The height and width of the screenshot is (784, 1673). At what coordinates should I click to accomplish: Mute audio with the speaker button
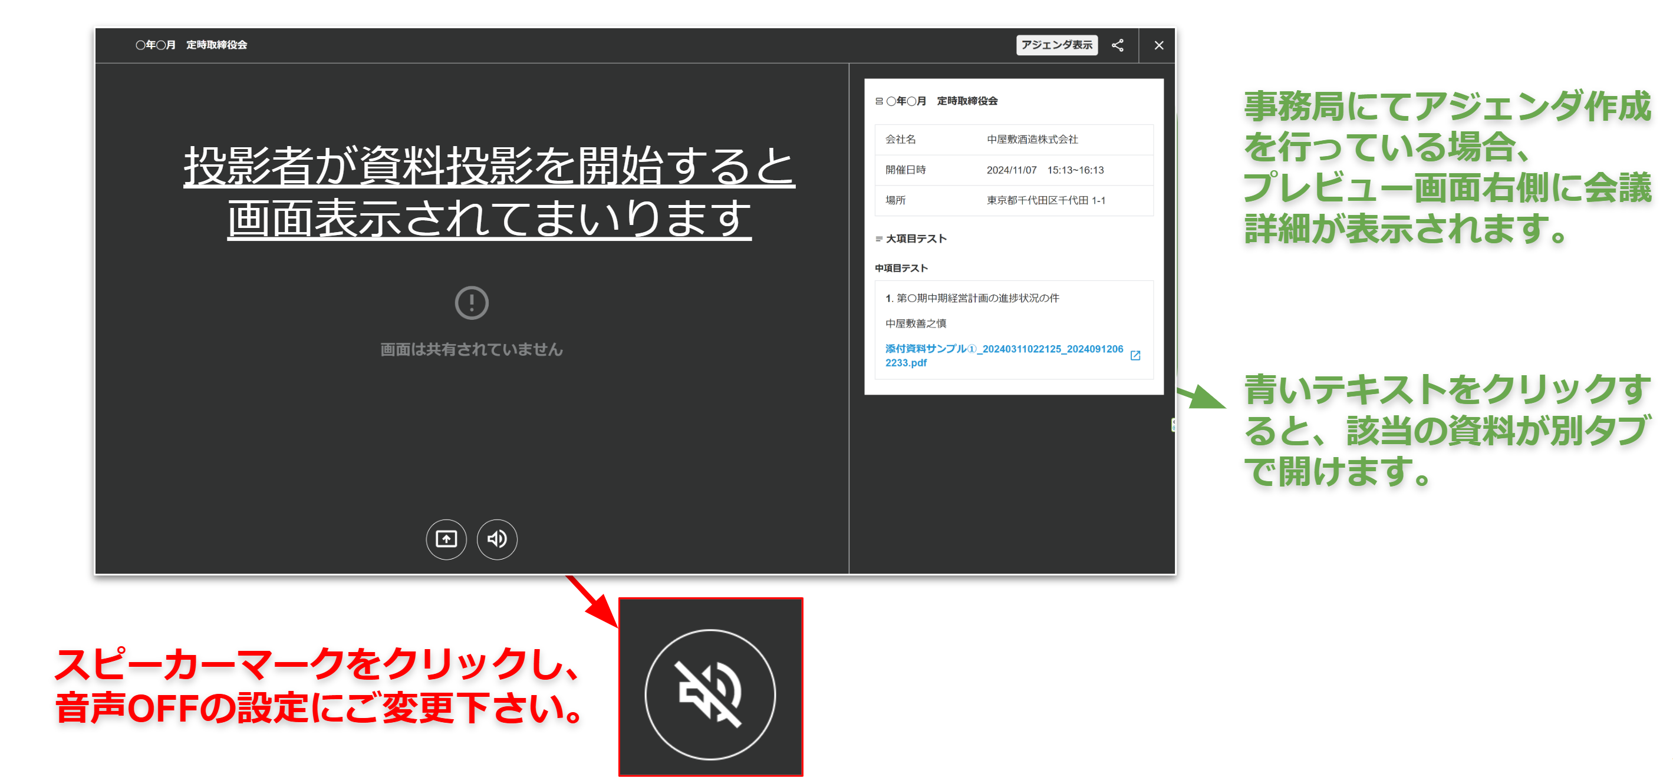pos(497,539)
